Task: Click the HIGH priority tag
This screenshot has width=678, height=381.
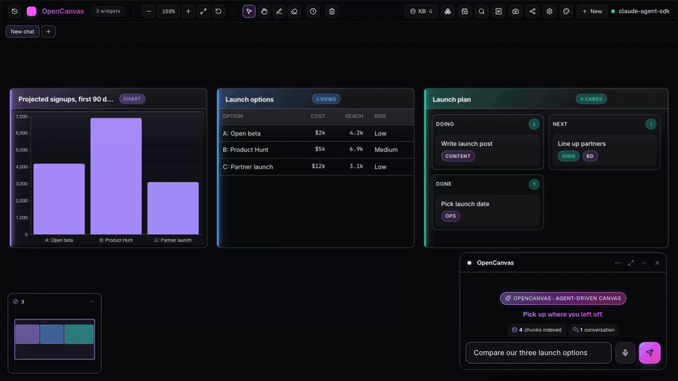Action: click(x=568, y=156)
